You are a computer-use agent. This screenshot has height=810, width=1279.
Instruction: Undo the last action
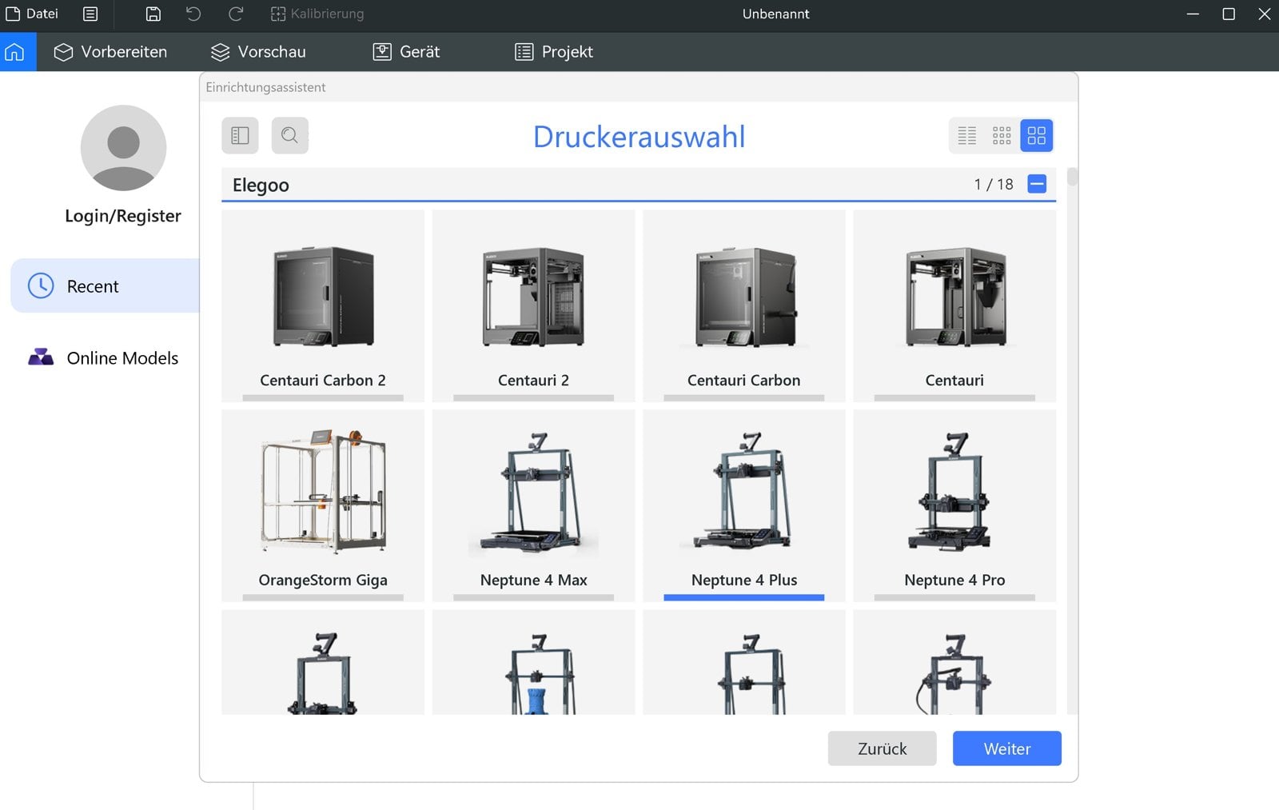(x=193, y=14)
